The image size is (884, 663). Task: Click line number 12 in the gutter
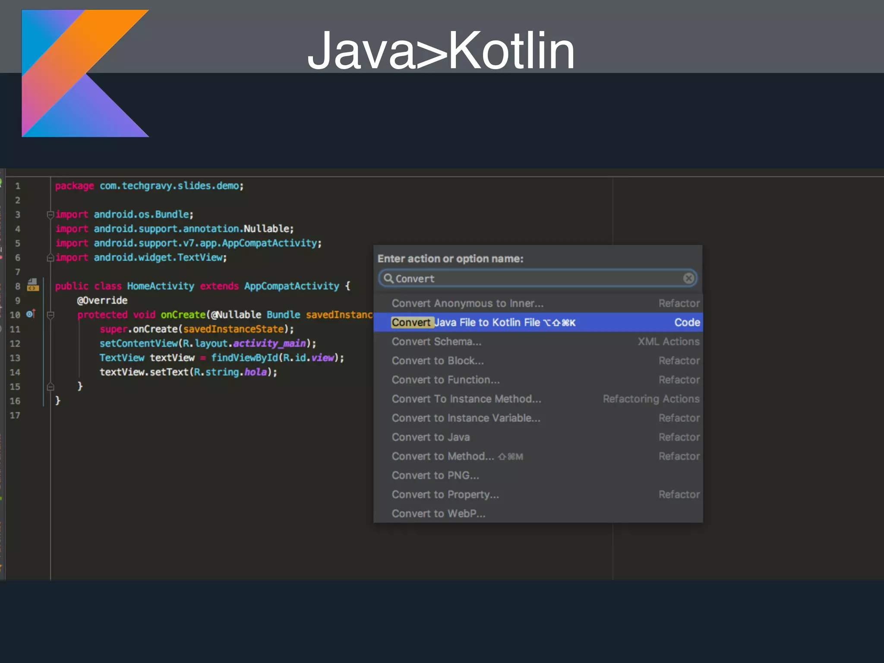tap(15, 344)
